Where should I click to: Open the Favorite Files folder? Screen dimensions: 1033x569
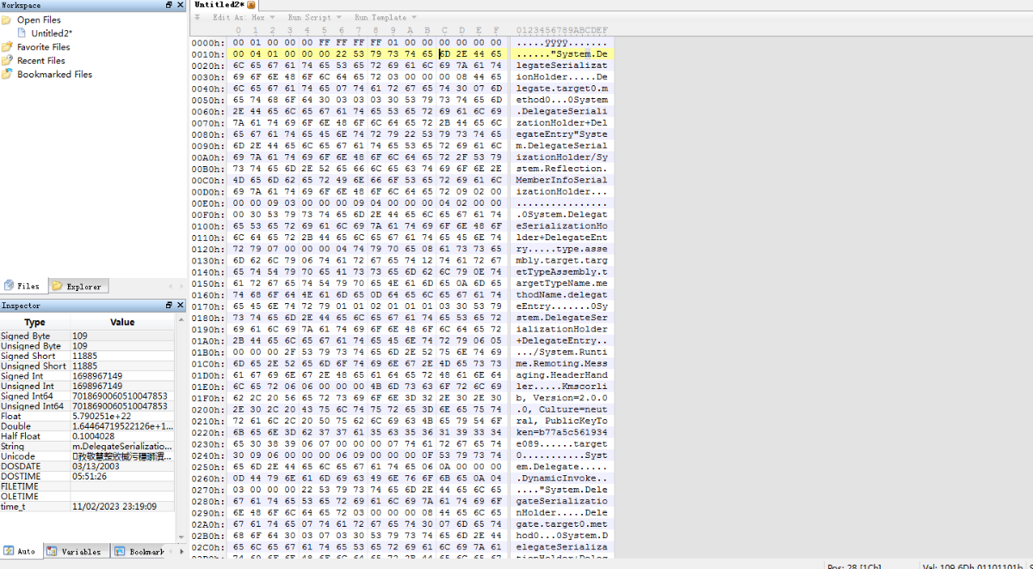[43, 46]
